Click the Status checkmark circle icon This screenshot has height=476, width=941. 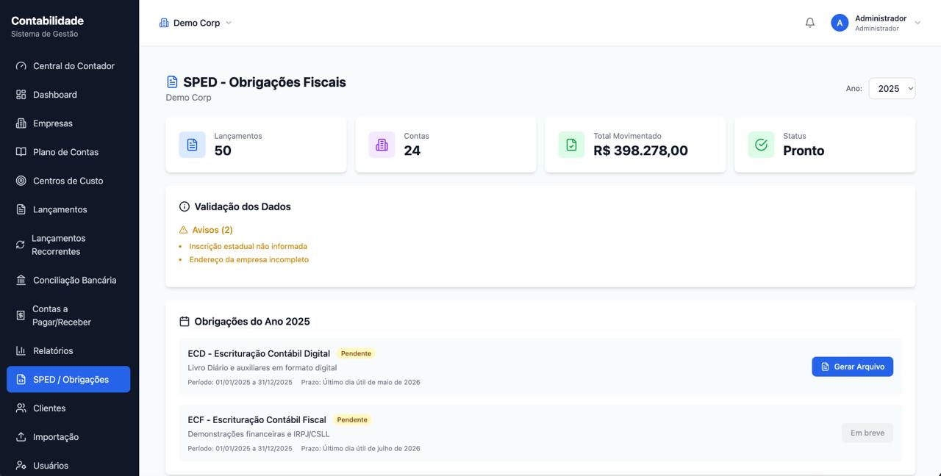coord(761,145)
